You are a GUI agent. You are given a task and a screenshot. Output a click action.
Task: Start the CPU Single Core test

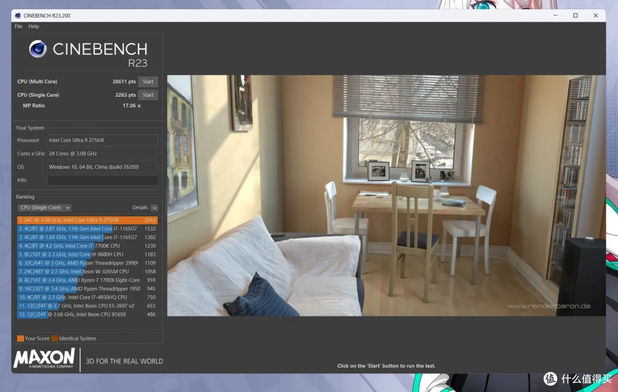point(148,95)
